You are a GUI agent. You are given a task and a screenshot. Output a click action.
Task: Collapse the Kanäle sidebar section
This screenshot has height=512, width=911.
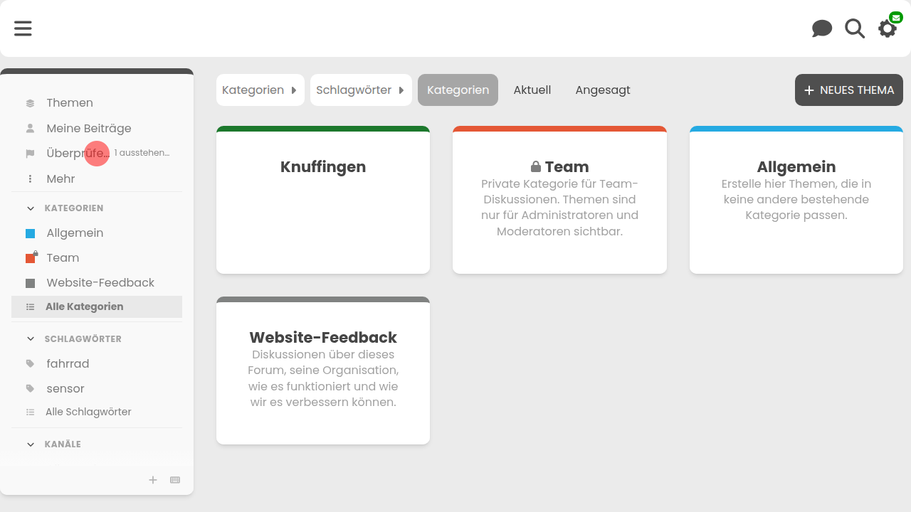31,444
